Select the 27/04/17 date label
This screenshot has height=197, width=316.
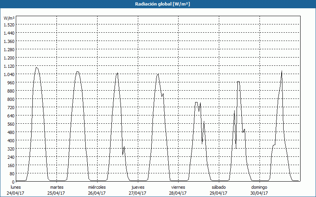(x=137, y=193)
